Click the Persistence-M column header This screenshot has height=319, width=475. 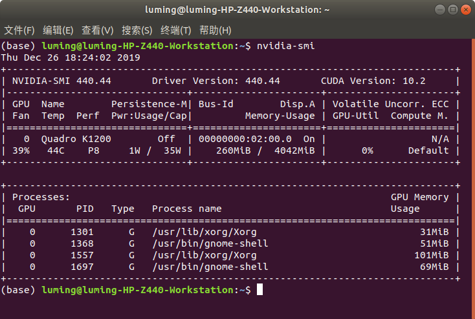(149, 104)
